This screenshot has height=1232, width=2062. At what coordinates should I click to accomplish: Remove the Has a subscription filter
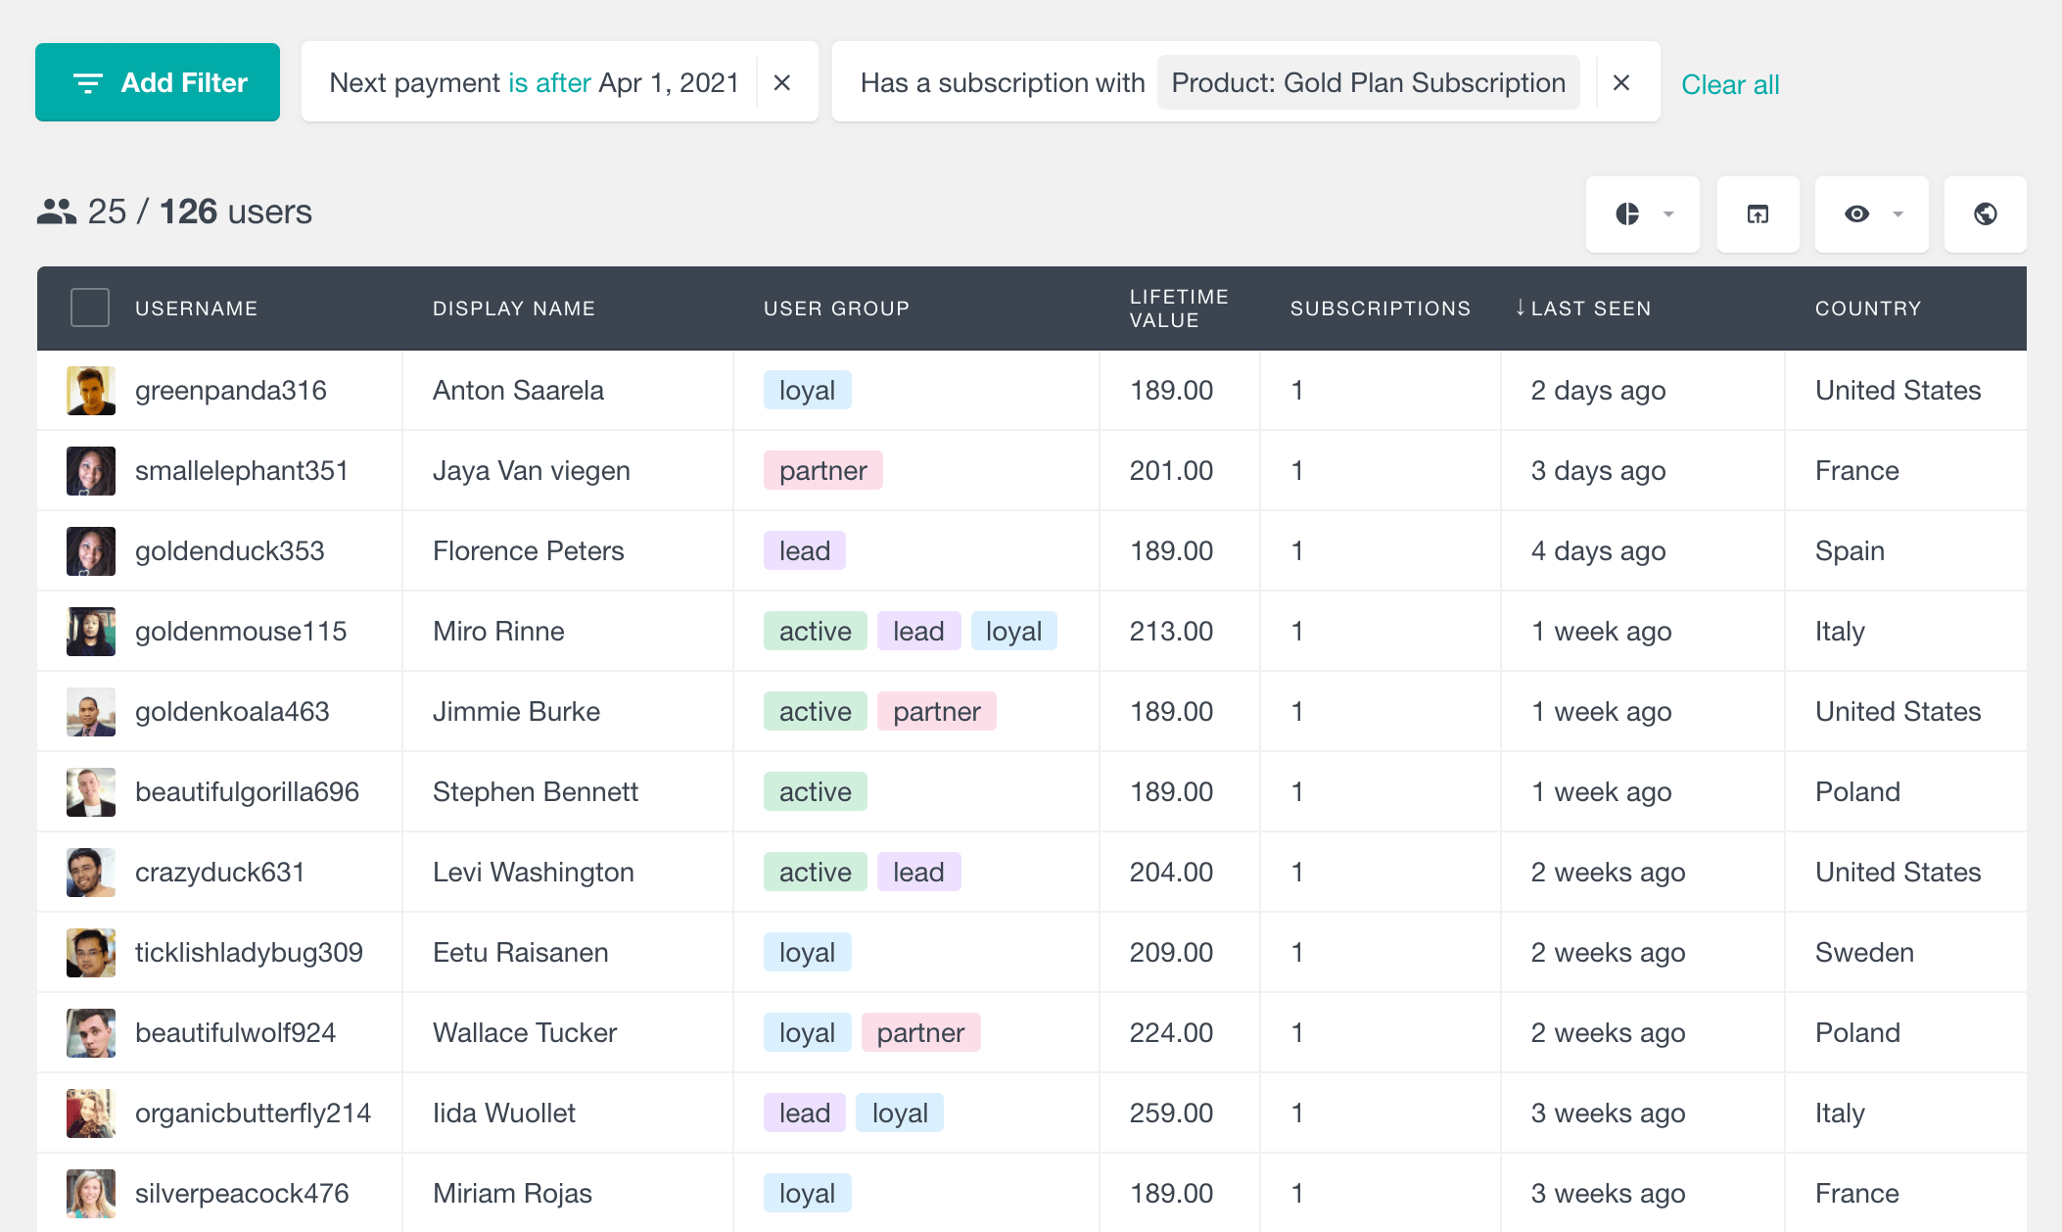[x=1621, y=83]
